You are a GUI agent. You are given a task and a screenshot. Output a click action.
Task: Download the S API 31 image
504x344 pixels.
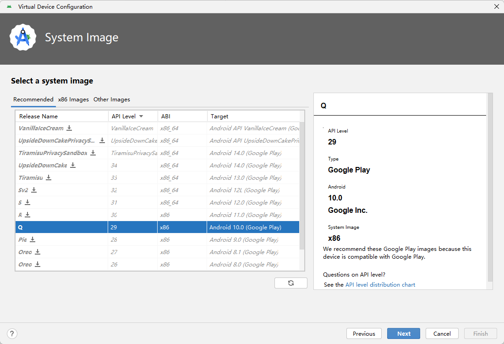[x=27, y=202]
